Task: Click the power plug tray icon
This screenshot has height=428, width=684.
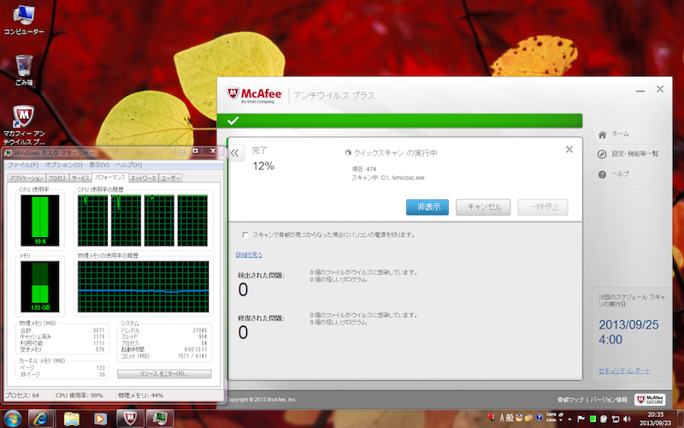Action: point(604,419)
